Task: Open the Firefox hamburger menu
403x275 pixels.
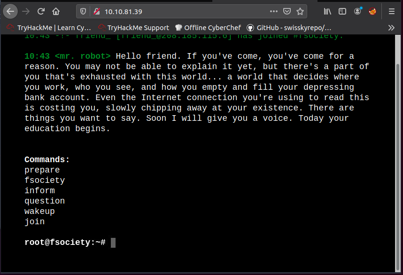Action: [x=391, y=11]
